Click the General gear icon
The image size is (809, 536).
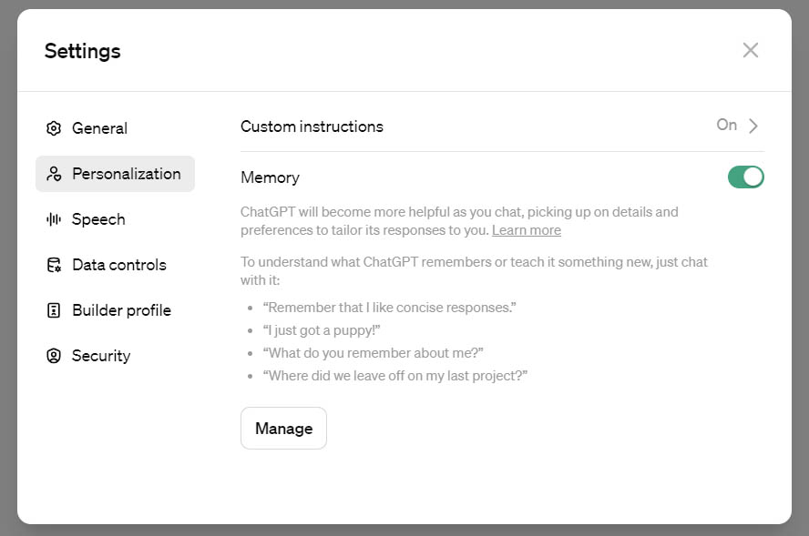(54, 128)
